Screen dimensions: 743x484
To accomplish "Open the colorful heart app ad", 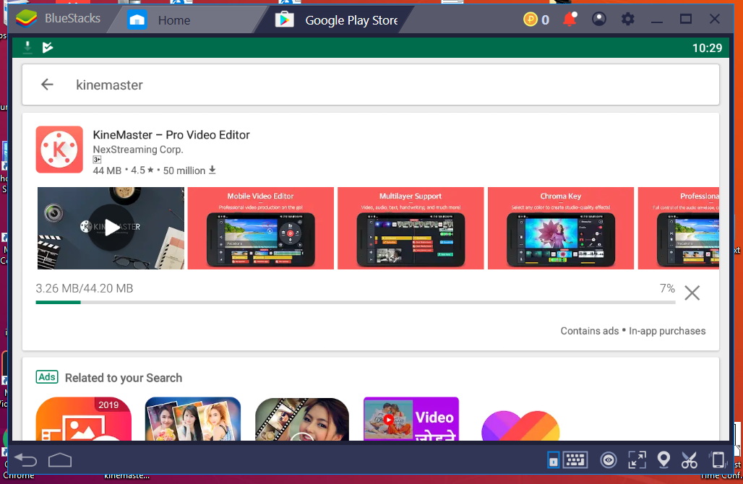I will (520, 425).
